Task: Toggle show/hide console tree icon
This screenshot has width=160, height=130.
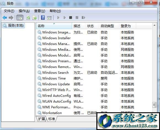Action: tap(20, 18)
